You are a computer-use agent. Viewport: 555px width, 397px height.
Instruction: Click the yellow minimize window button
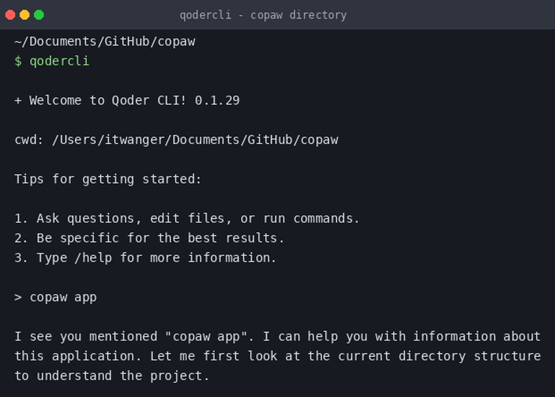(25, 15)
